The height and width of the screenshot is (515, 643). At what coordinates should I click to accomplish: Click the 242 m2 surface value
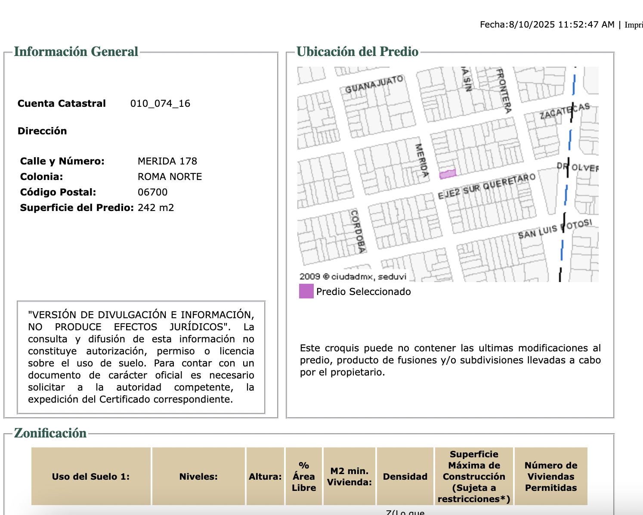click(x=156, y=208)
